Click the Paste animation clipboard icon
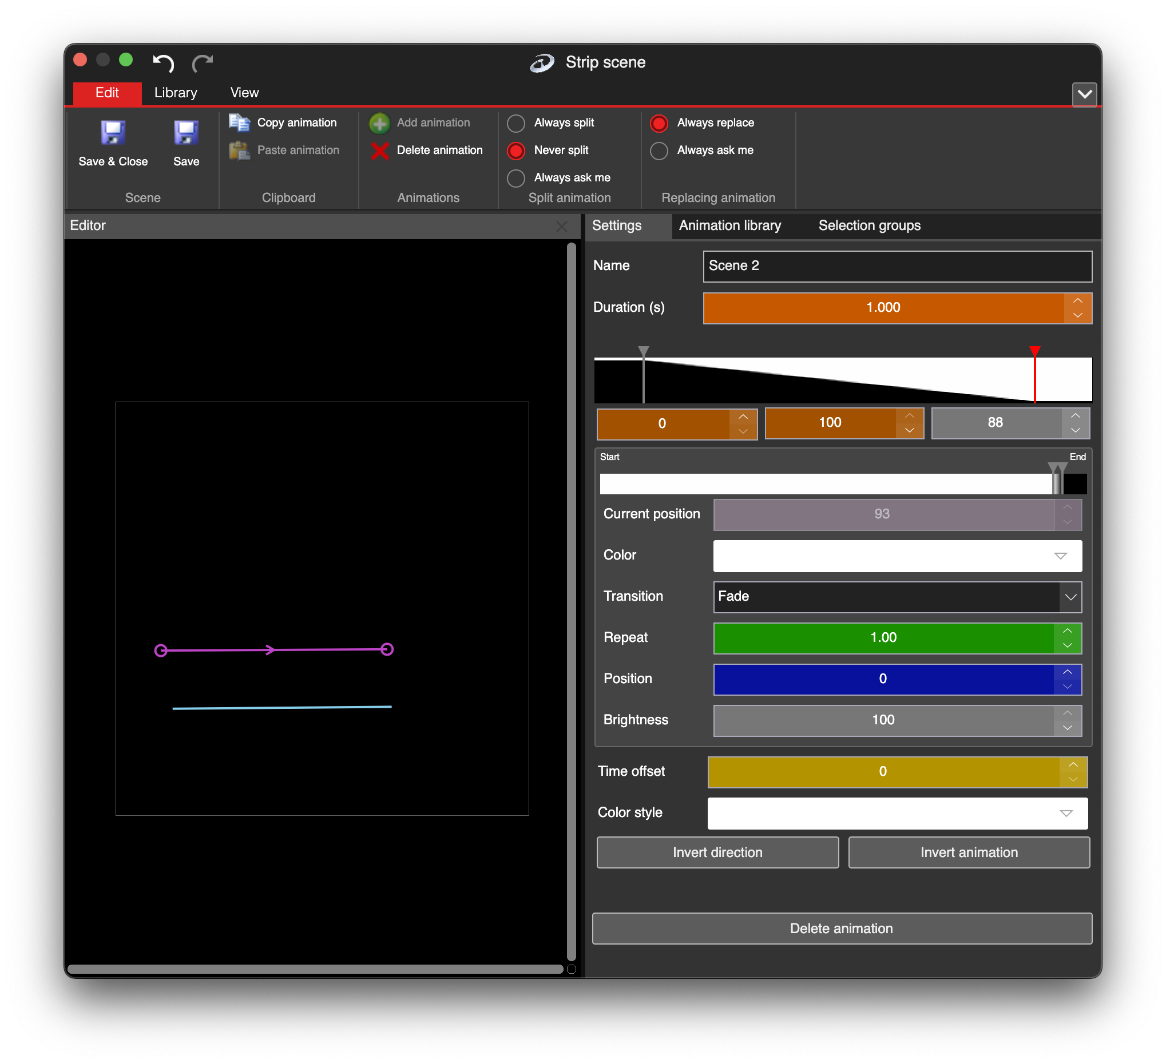 click(x=239, y=150)
